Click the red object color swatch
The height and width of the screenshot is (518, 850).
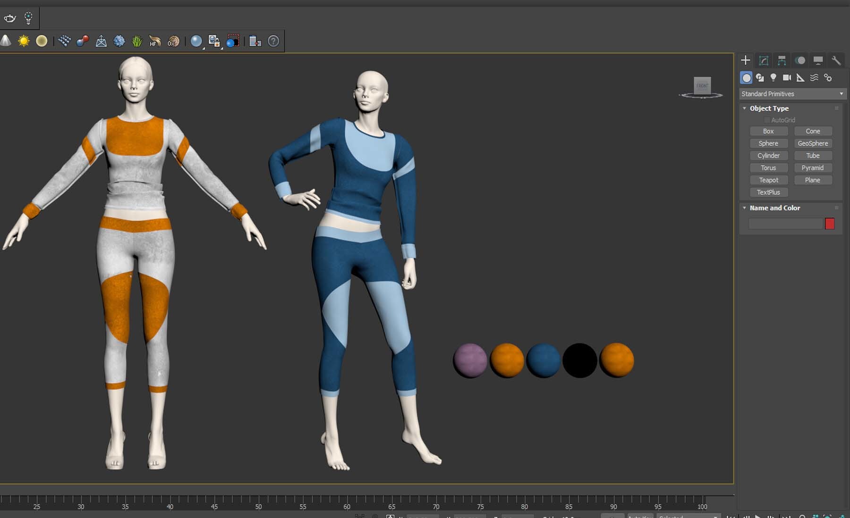(829, 224)
